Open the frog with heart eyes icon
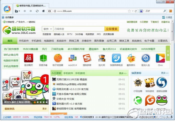 162,100
